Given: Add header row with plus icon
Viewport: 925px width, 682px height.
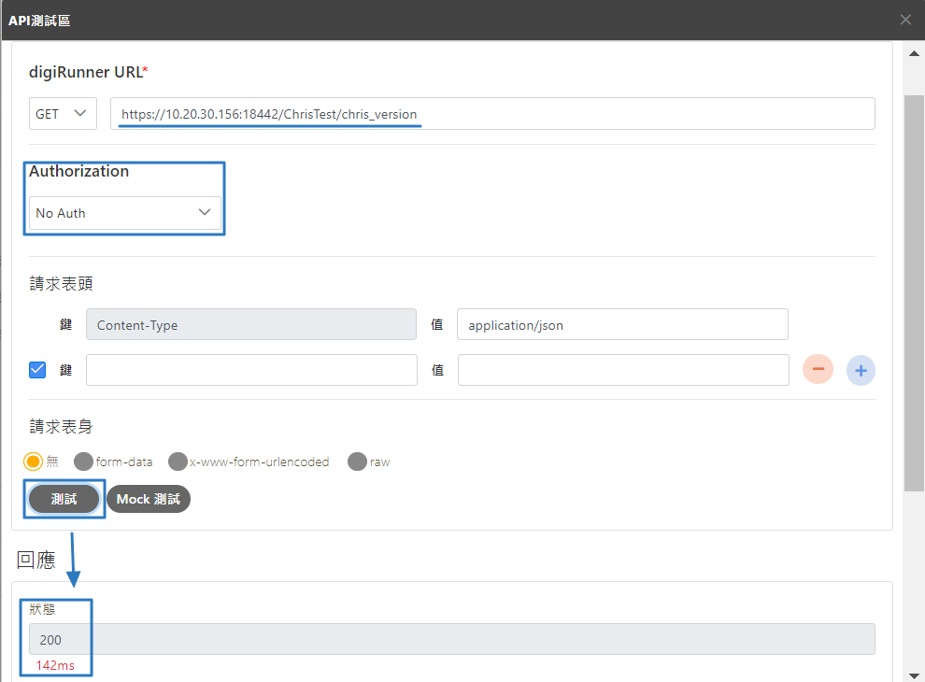Looking at the screenshot, I should point(861,371).
